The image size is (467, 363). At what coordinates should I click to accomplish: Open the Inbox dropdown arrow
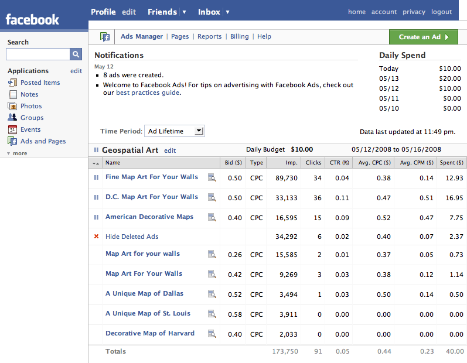[x=227, y=12]
